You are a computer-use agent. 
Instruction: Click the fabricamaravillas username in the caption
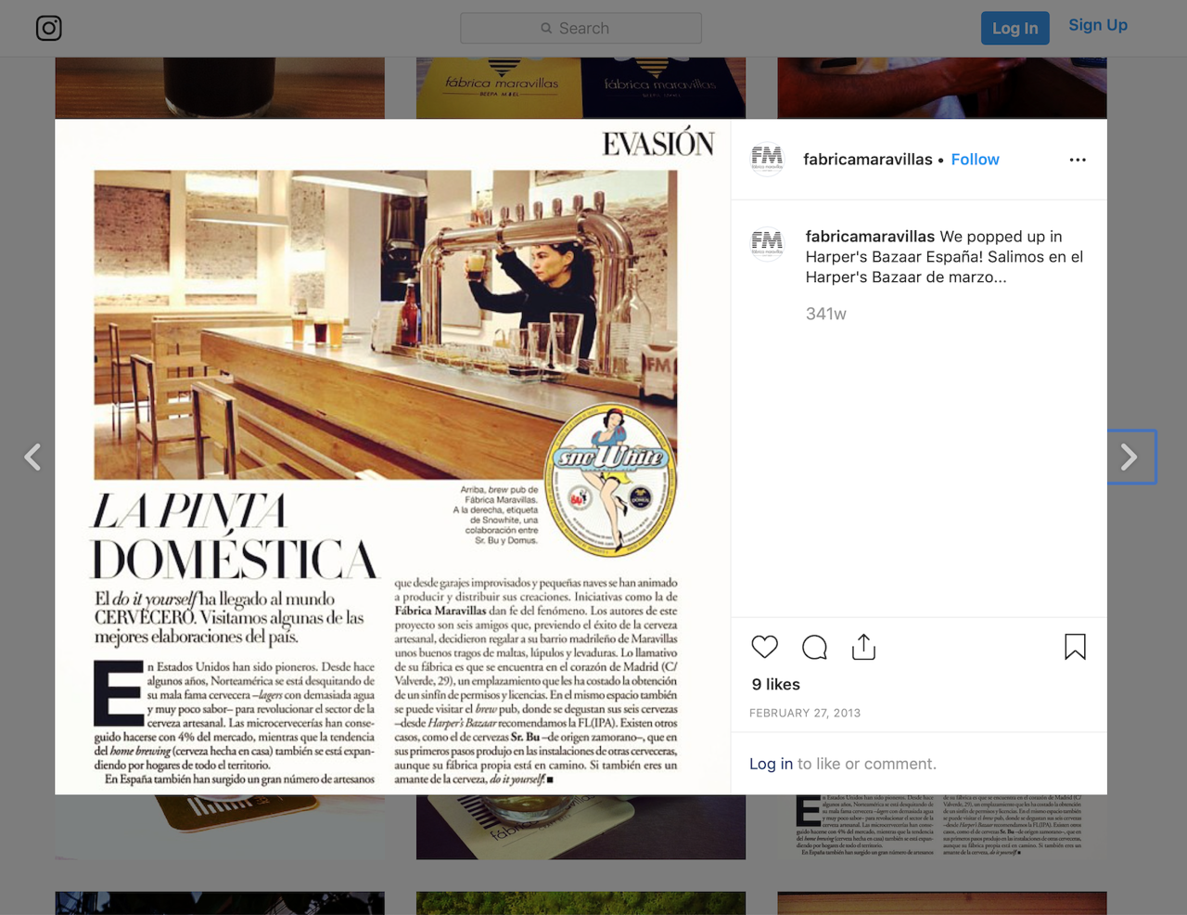pos(870,237)
